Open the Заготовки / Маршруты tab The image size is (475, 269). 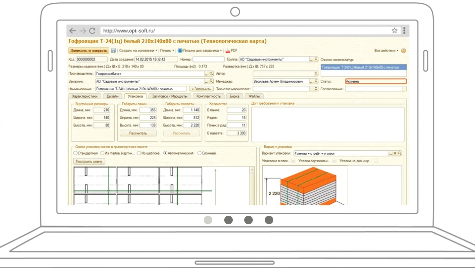pyautogui.click(x=169, y=96)
